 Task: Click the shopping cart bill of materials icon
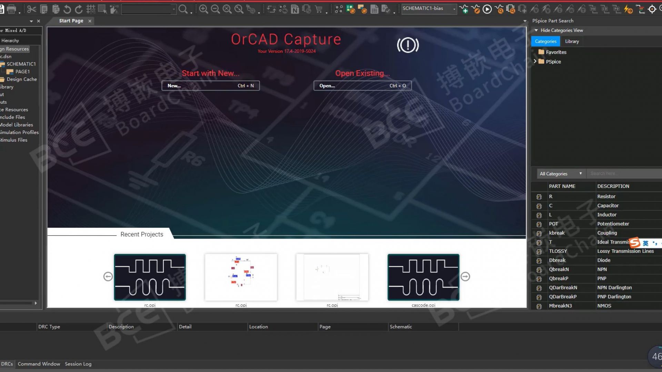[319, 9]
